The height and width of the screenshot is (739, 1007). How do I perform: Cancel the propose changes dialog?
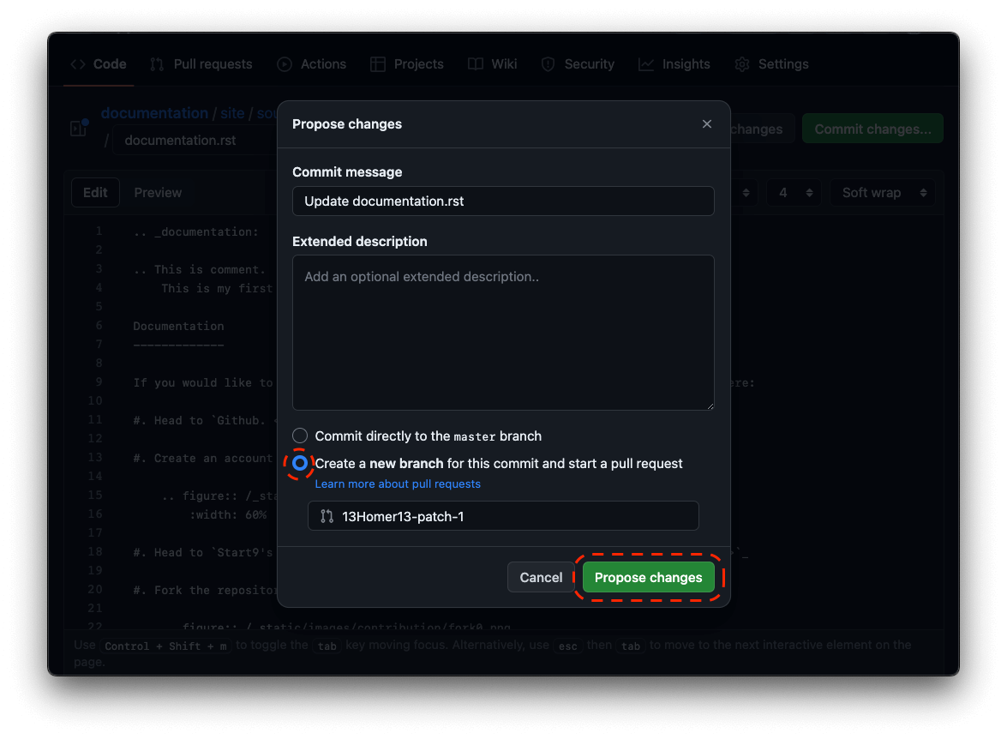click(541, 578)
